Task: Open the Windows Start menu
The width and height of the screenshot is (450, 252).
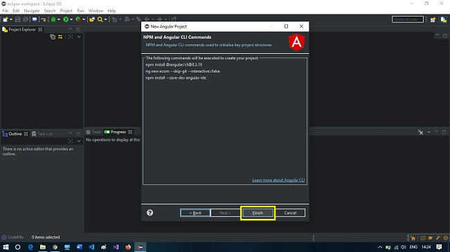Action: (6, 247)
